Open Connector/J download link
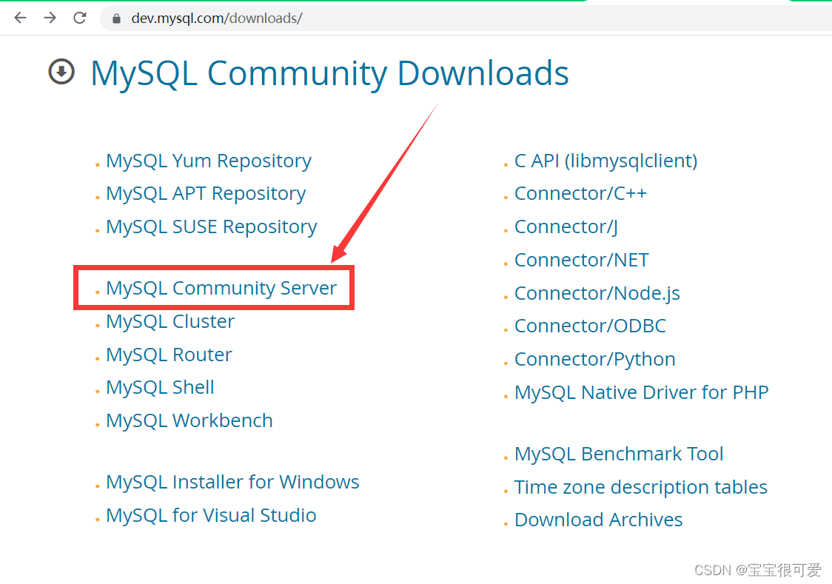 566,227
